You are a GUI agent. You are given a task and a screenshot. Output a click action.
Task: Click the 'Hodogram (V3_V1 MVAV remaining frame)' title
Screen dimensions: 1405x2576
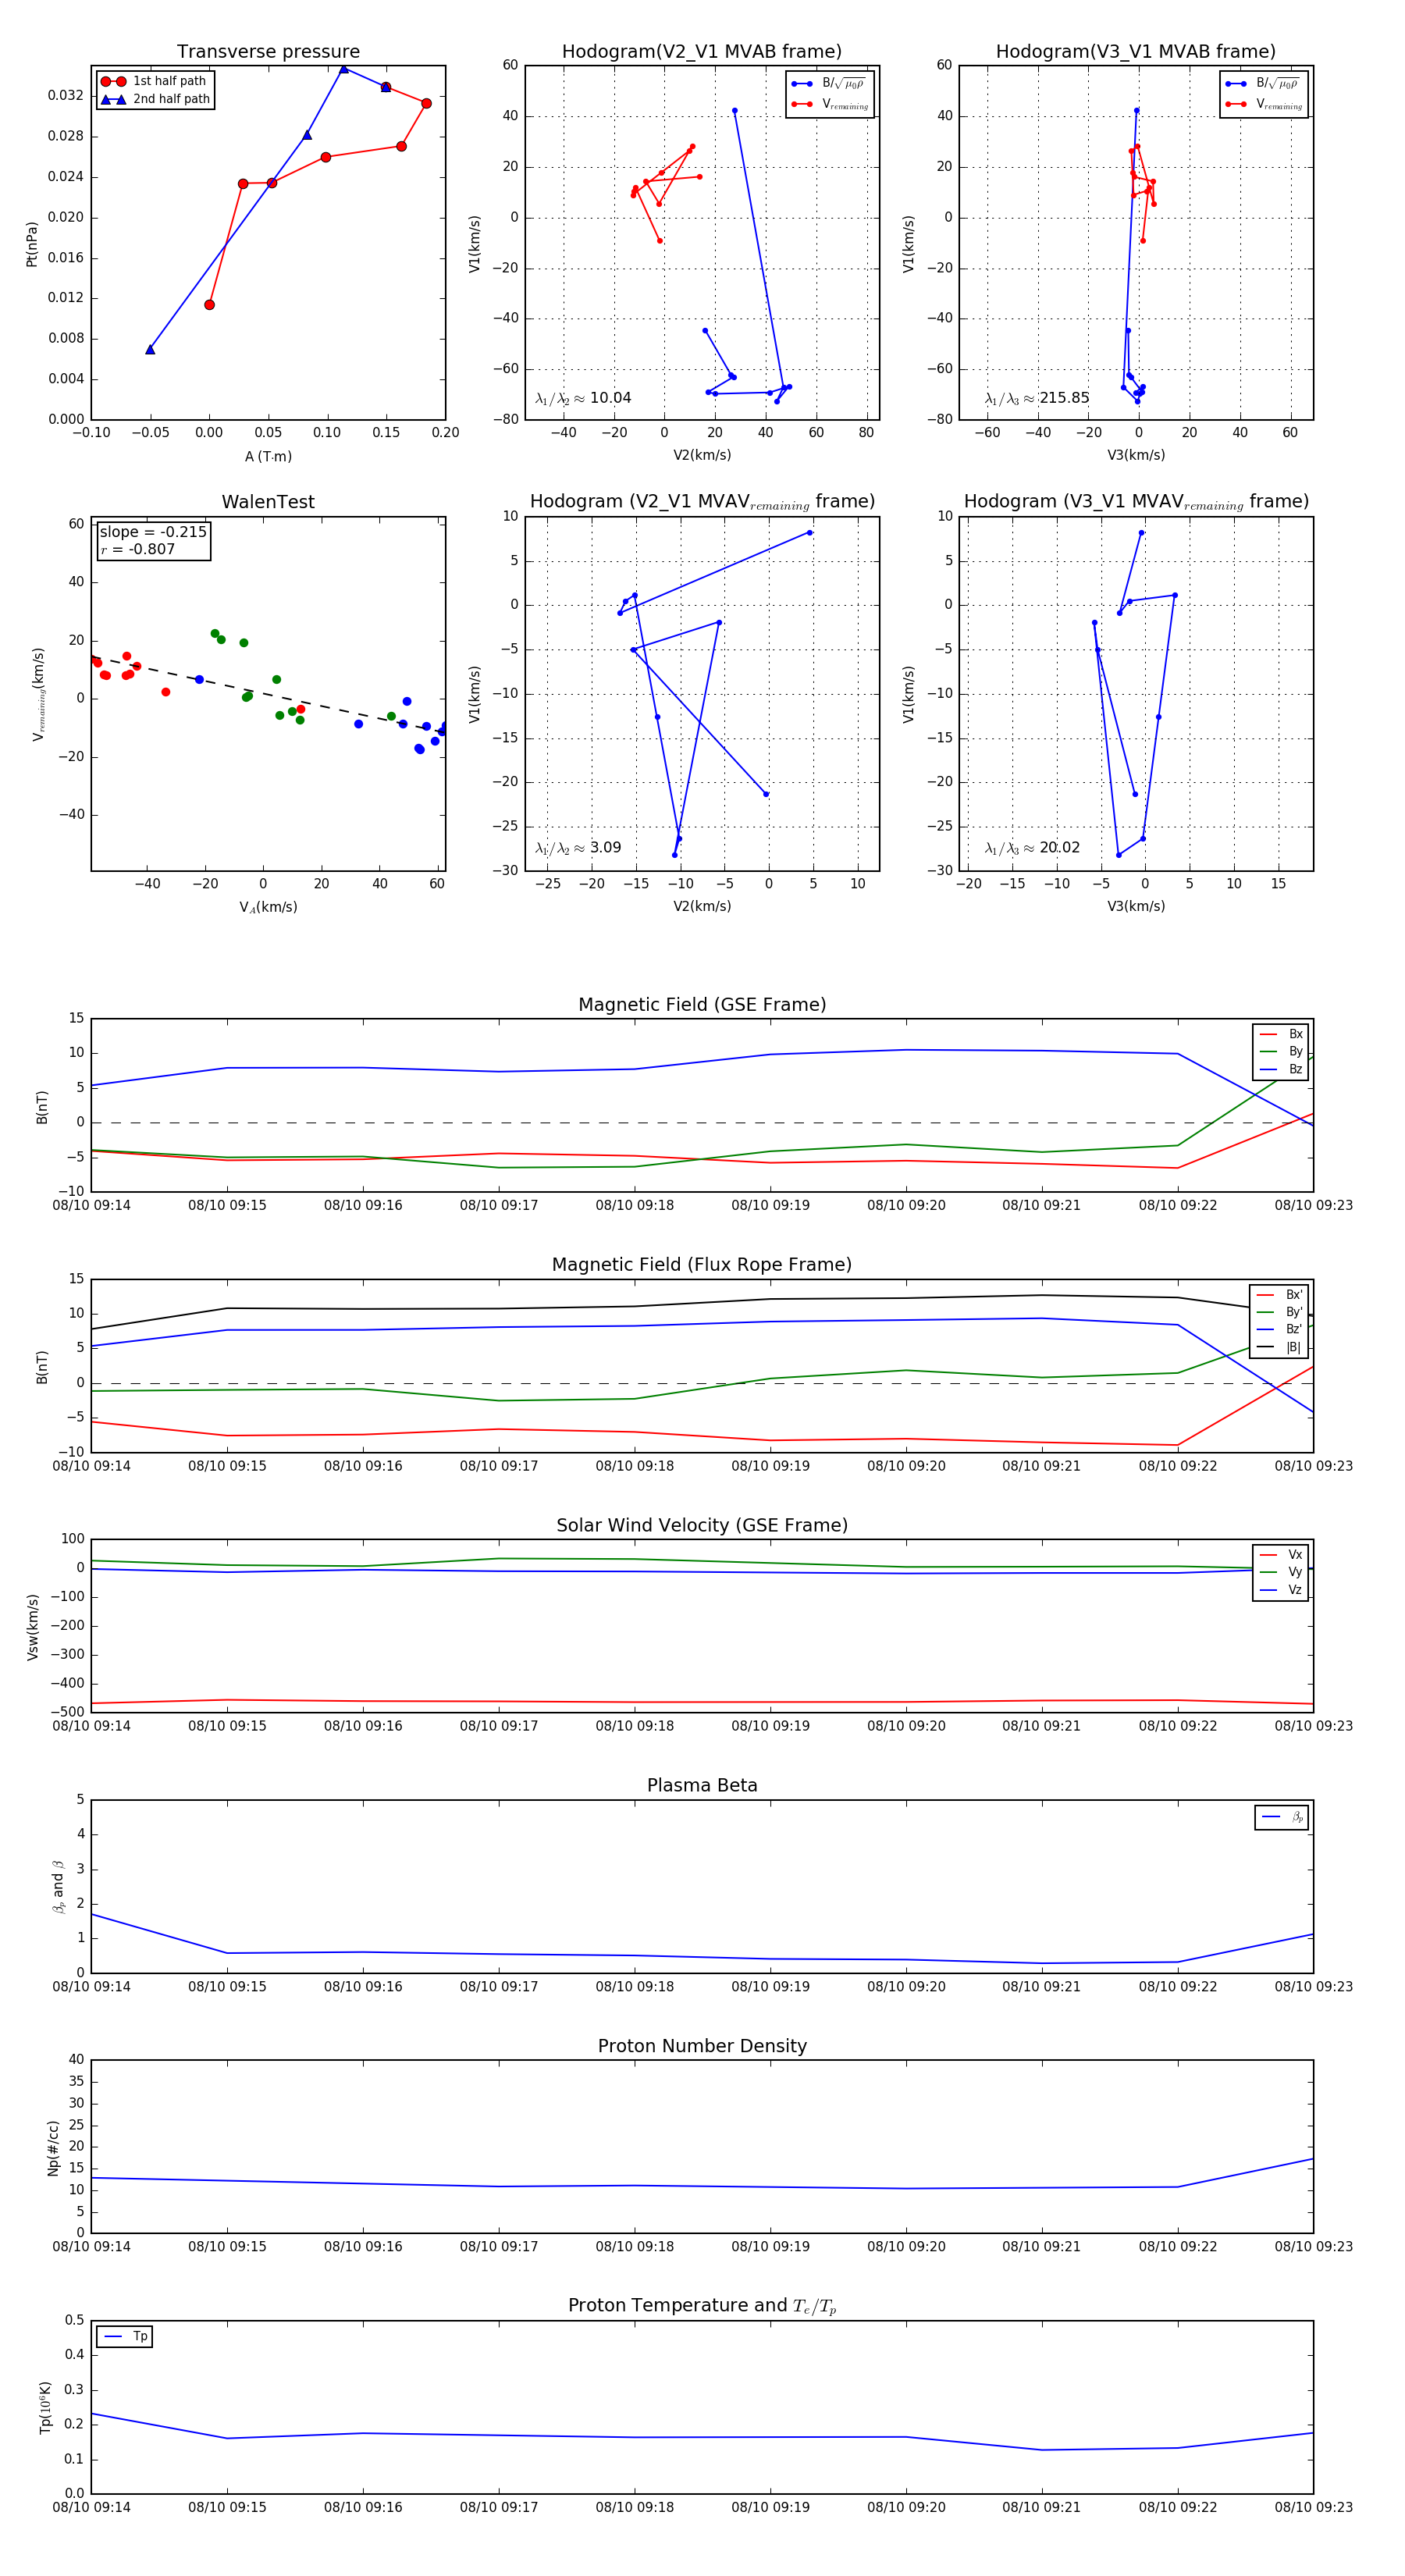tap(1136, 502)
